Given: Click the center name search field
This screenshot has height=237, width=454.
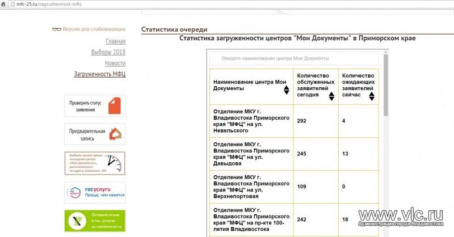Looking at the screenshot, I should point(293,58).
